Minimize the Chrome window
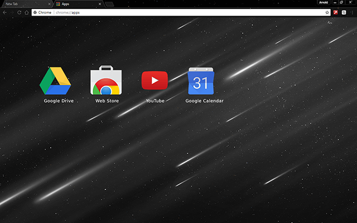This screenshot has width=357, height=223. (x=335, y=2)
